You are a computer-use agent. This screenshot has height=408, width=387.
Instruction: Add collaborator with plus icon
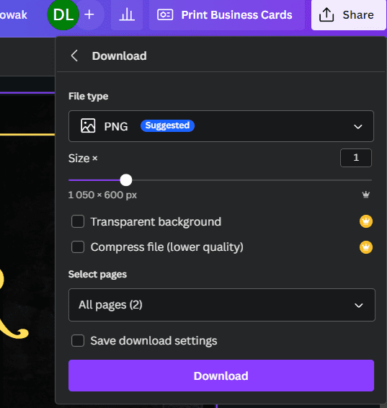89,14
